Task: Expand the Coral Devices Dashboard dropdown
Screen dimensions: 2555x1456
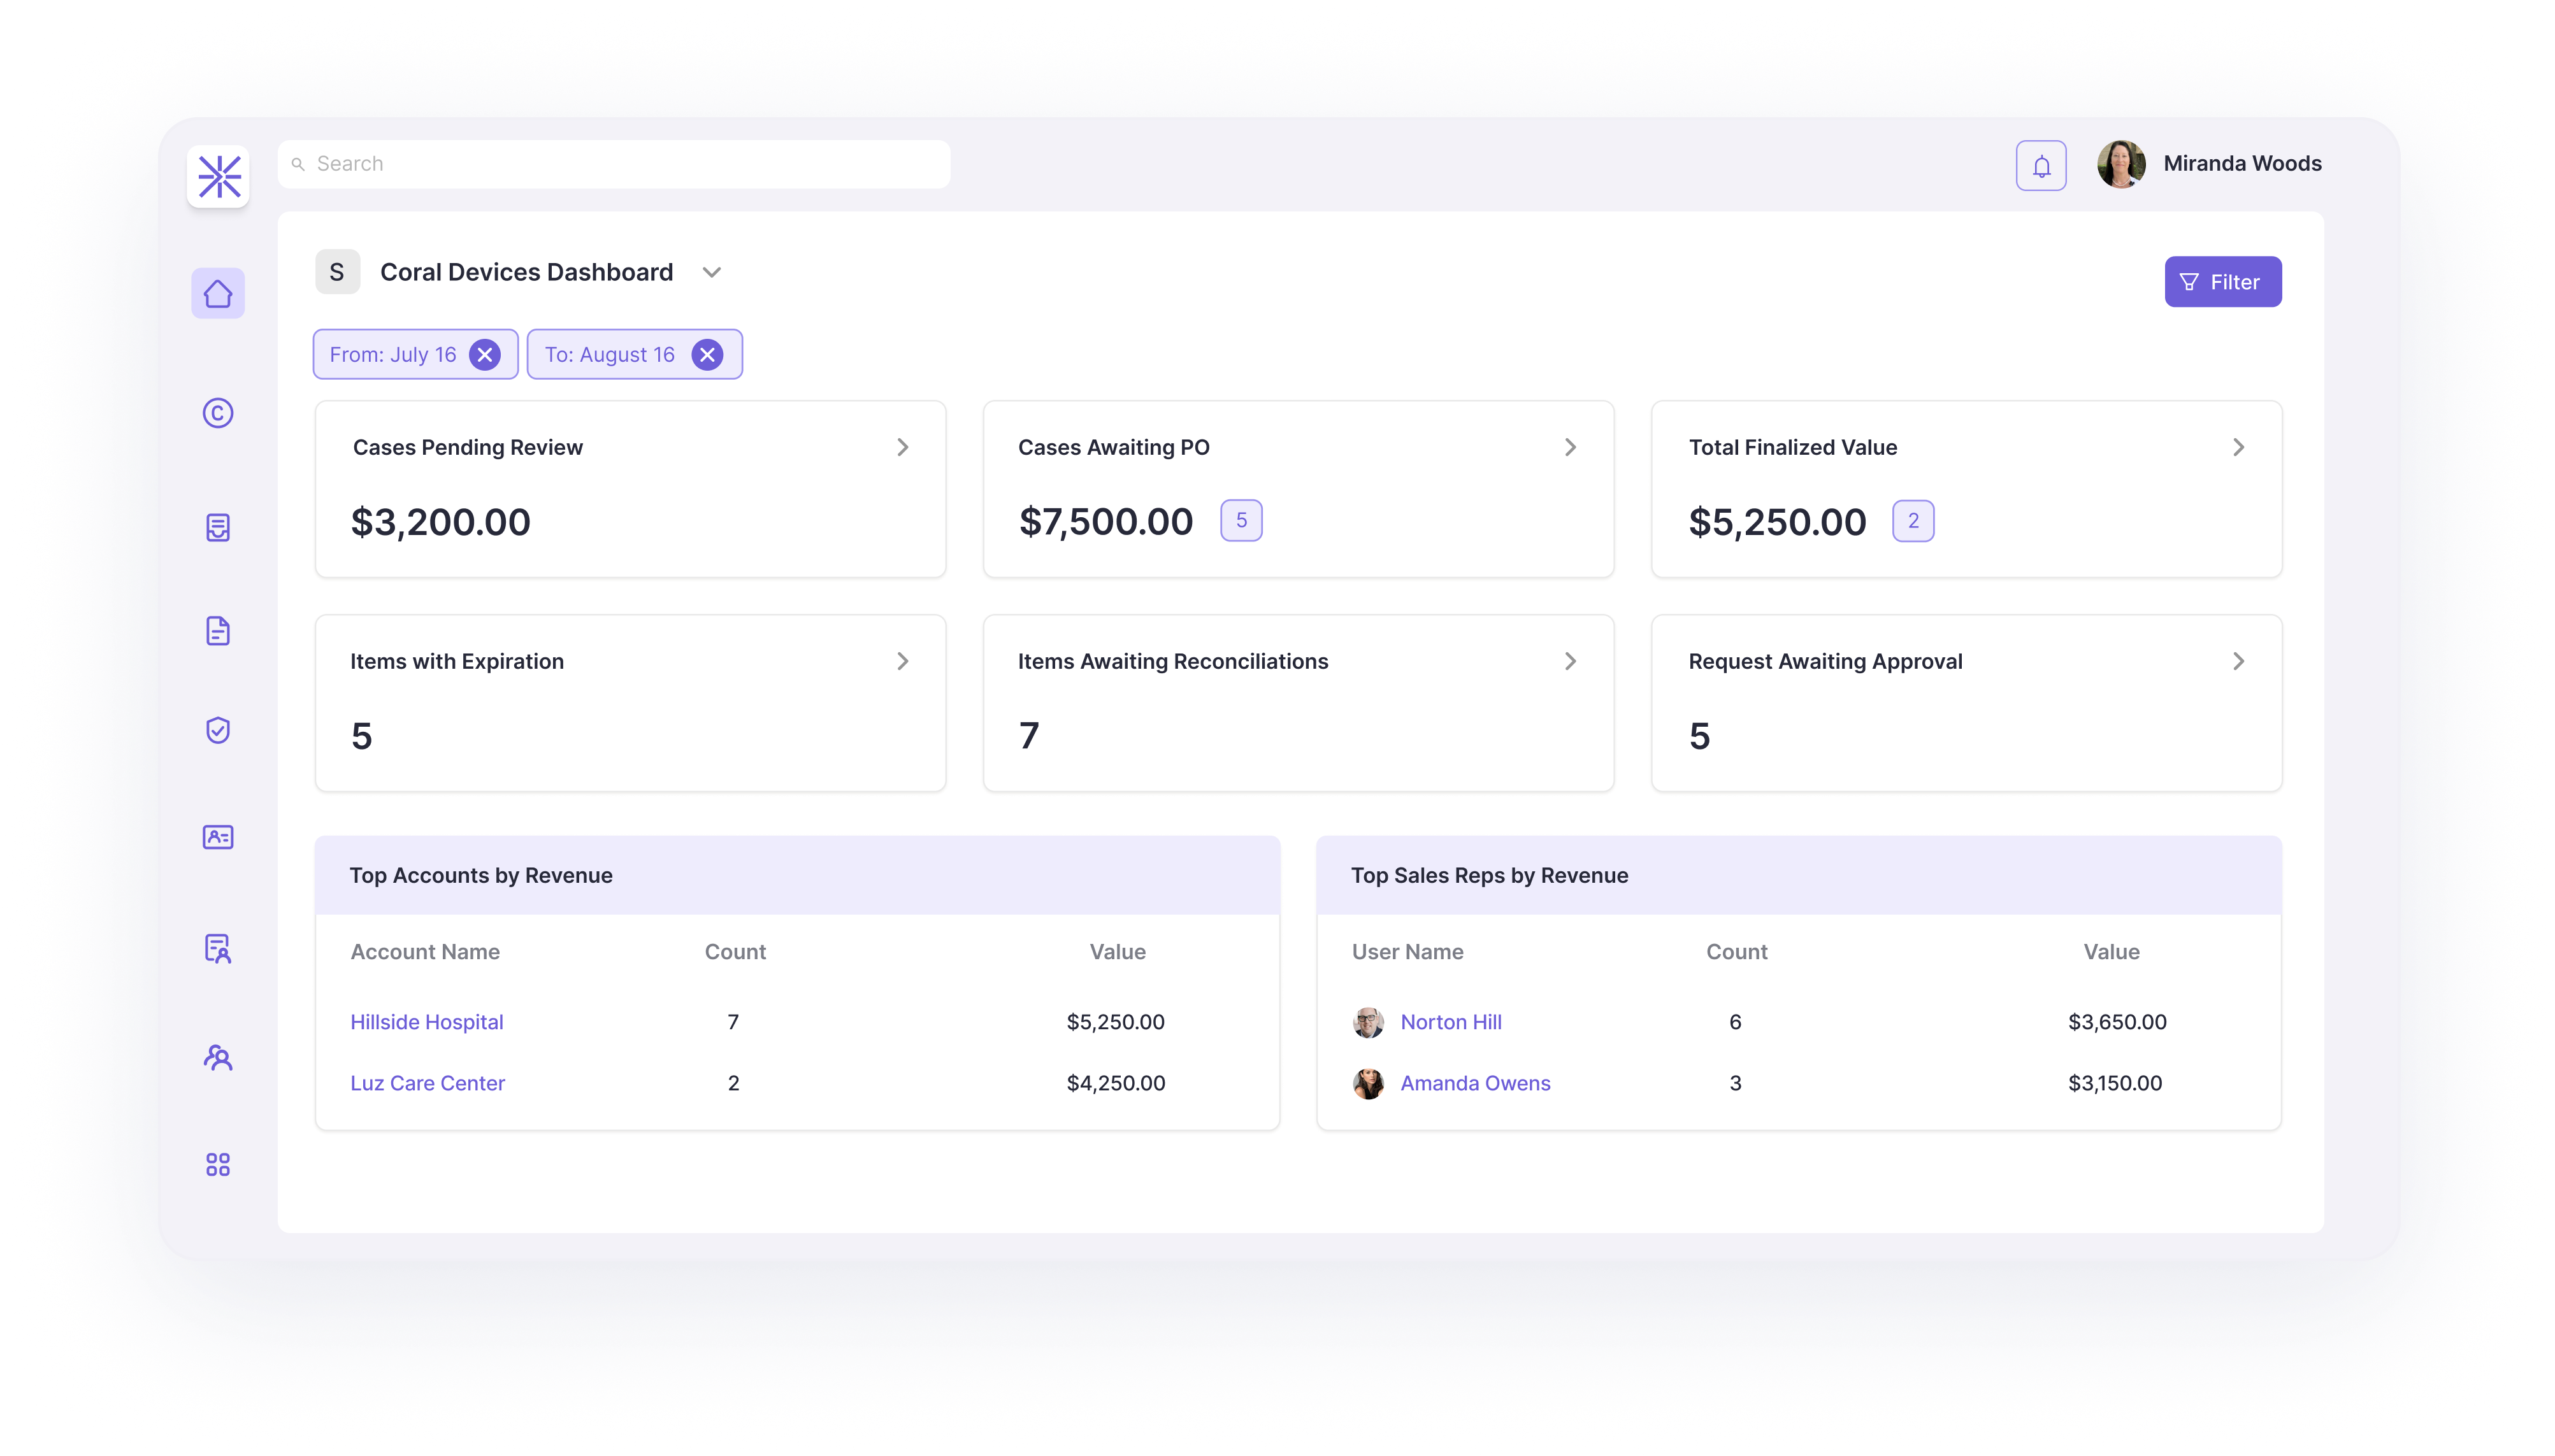Action: point(711,272)
